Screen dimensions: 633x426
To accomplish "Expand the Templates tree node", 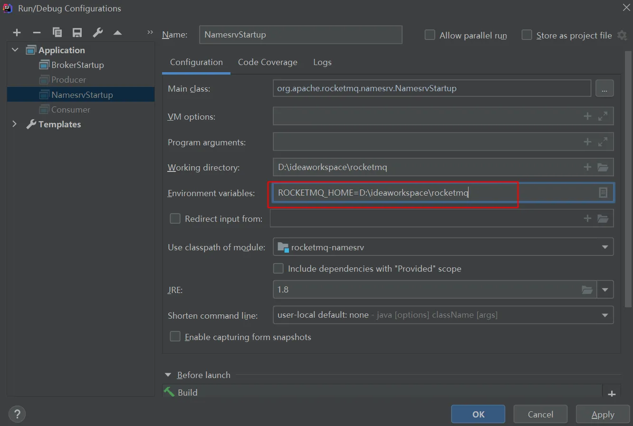I will click(15, 124).
